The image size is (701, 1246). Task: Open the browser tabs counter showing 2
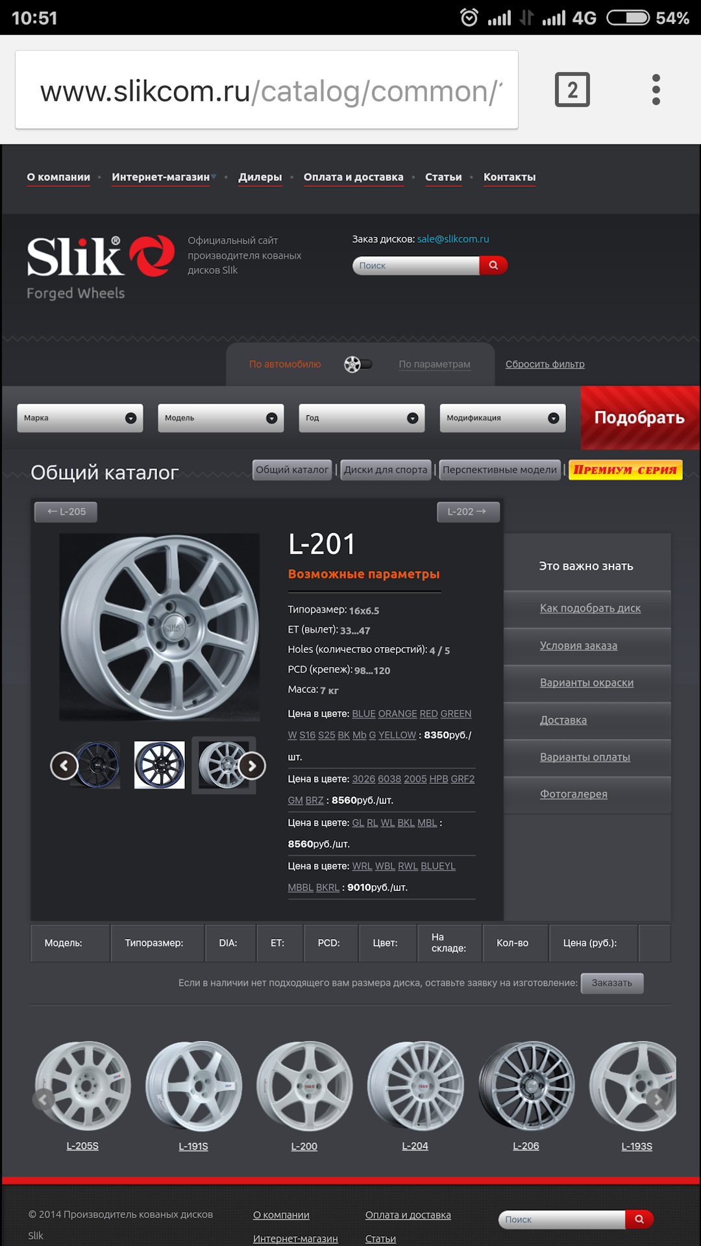coord(572,90)
